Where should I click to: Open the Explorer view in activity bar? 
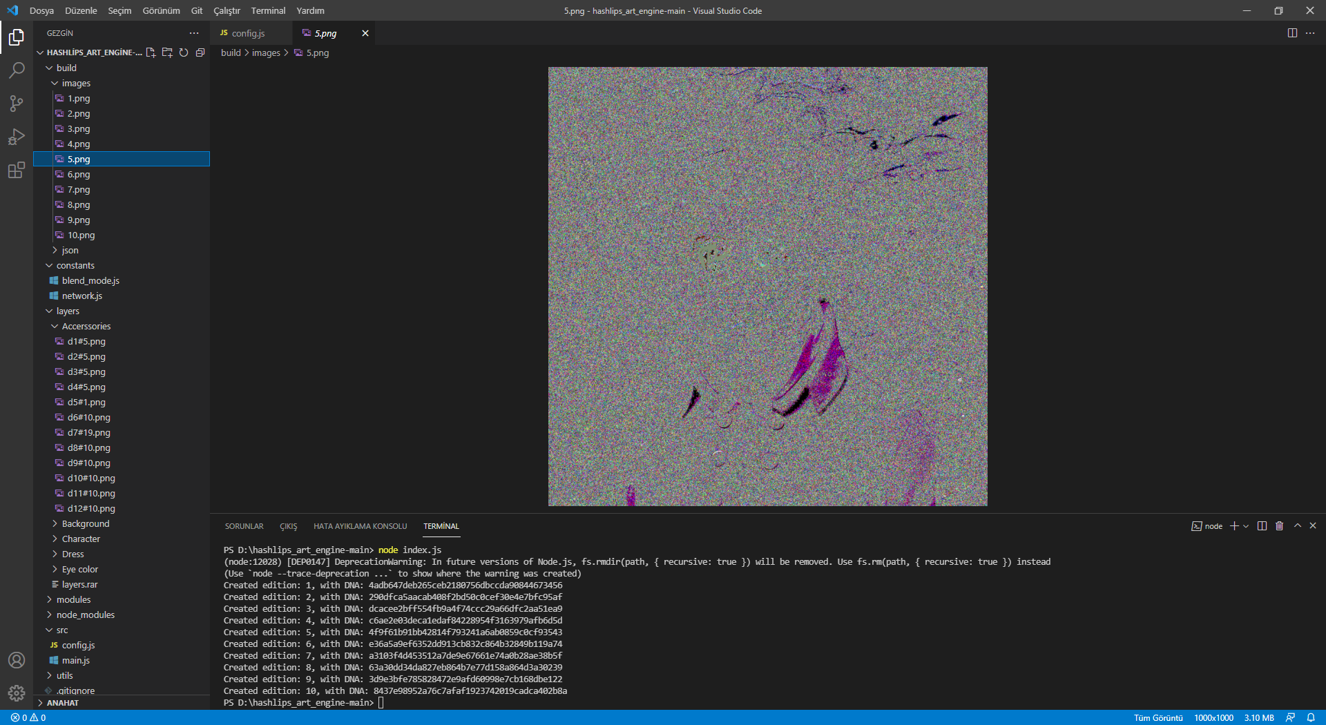pyautogui.click(x=17, y=37)
